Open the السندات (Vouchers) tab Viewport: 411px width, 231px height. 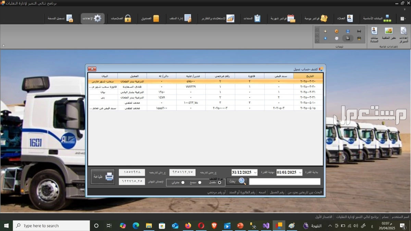[252, 18]
